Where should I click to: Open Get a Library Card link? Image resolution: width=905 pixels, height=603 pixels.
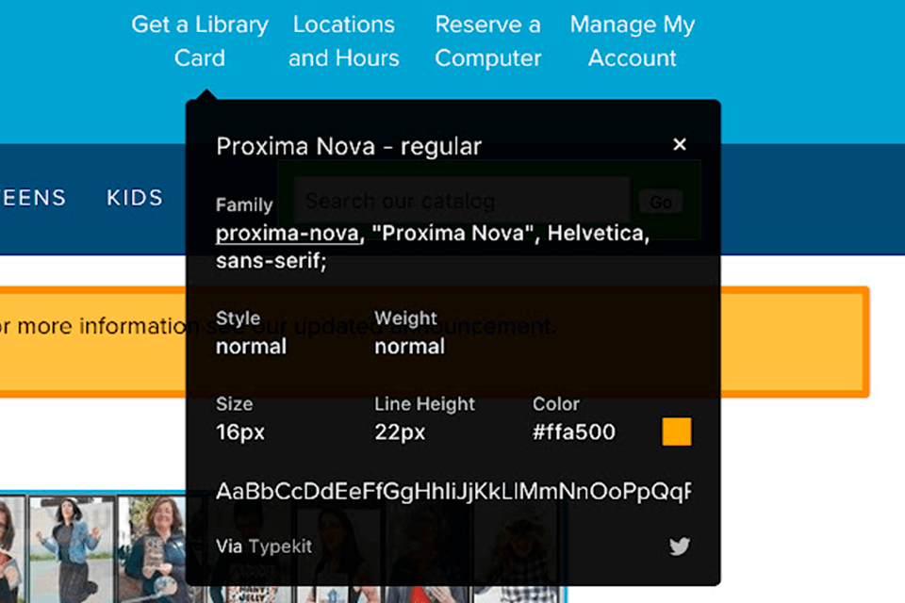pyautogui.click(x=200, y=41)
